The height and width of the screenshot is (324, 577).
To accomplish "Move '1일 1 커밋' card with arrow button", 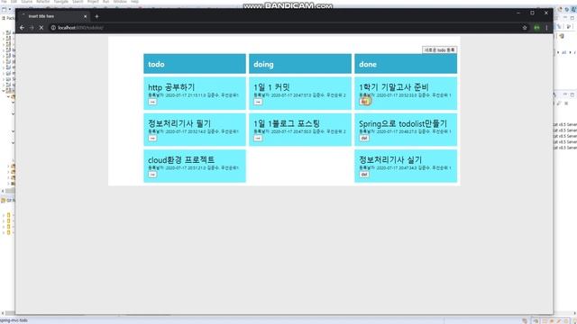I will pos(258,102).
